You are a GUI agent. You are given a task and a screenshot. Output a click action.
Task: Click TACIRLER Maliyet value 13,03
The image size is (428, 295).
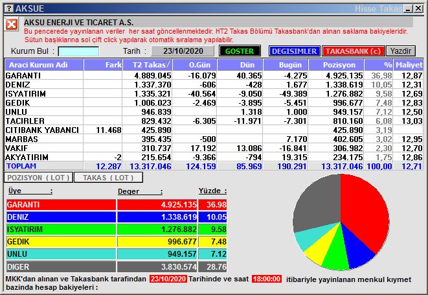412,121
